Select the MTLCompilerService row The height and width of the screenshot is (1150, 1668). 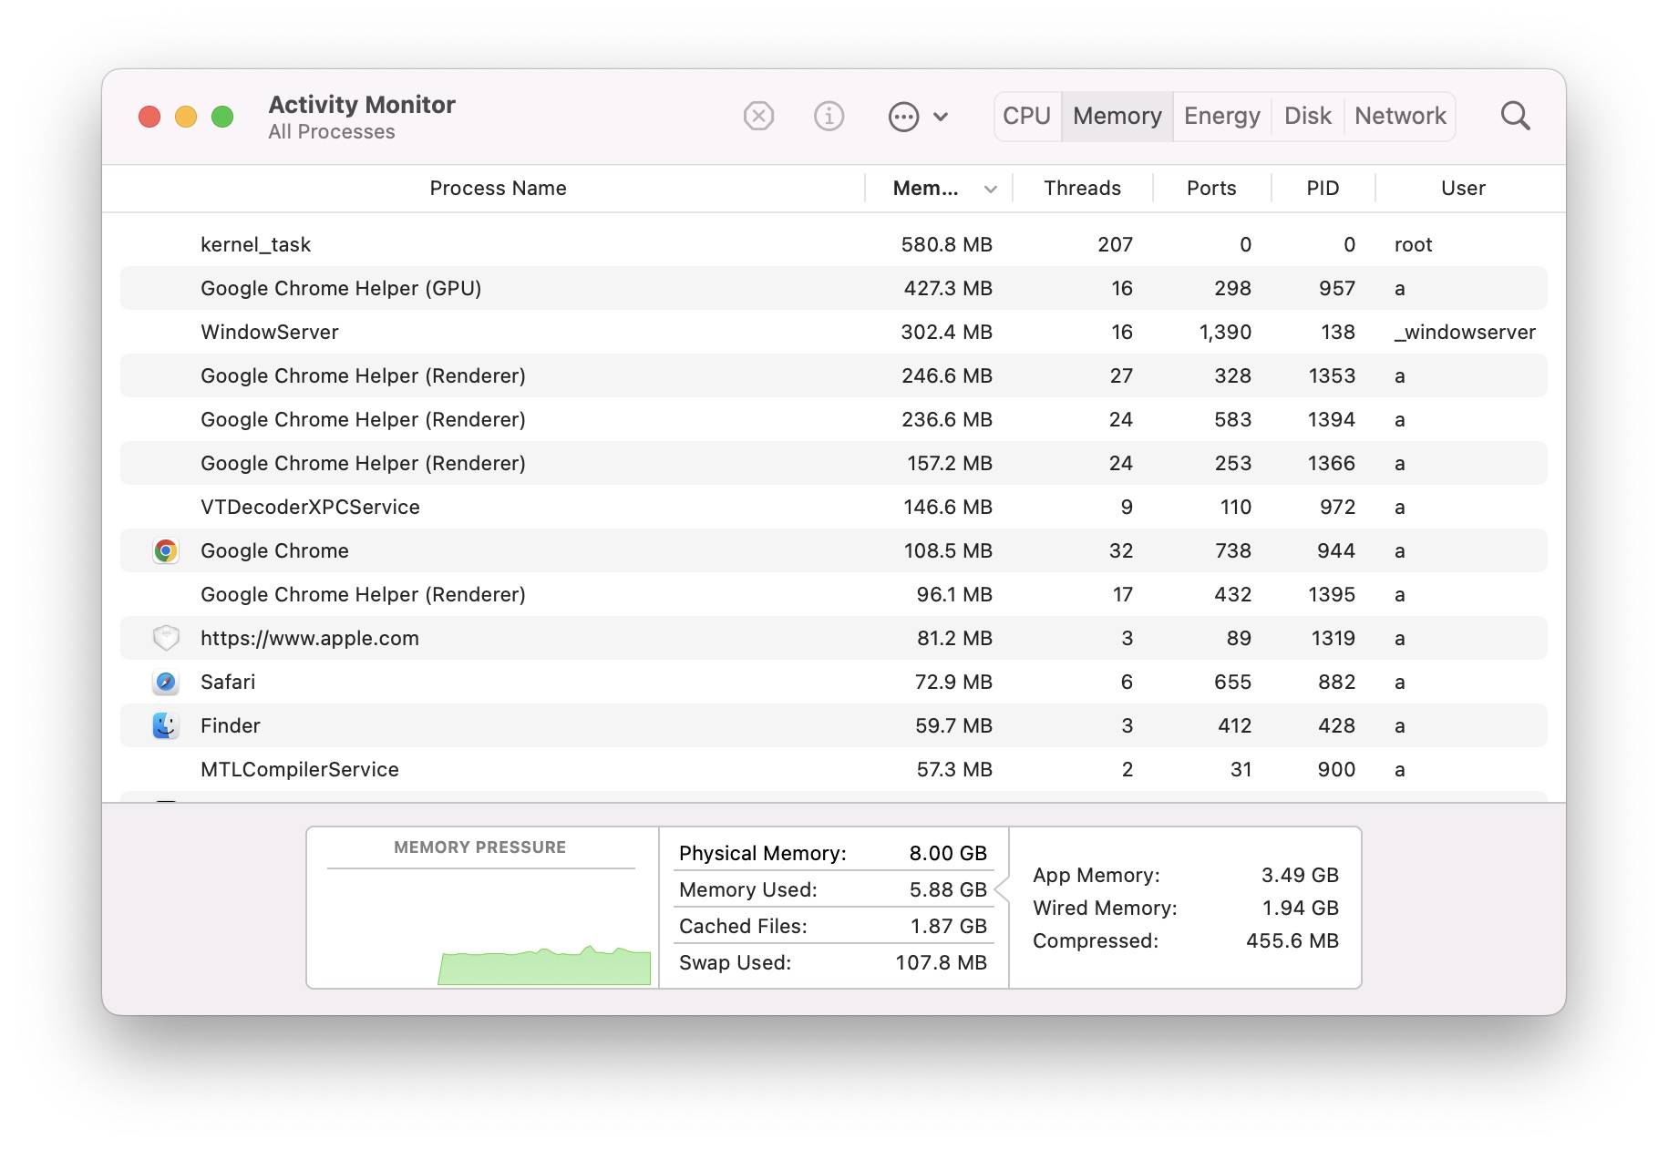tap(833, 769)
